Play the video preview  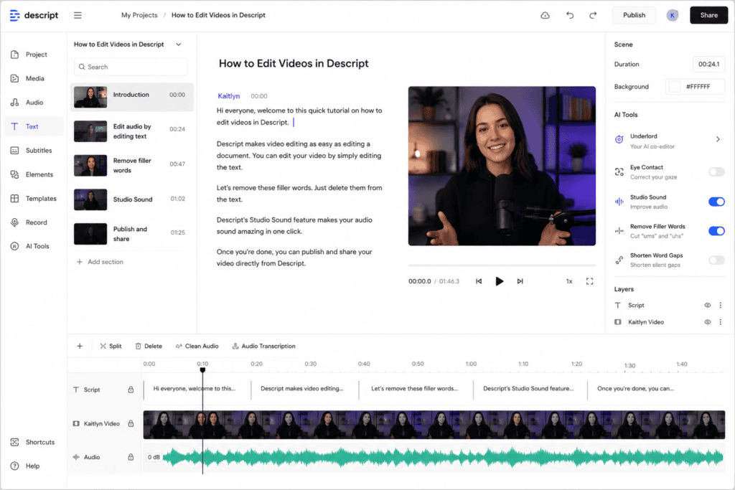[500, 281]
